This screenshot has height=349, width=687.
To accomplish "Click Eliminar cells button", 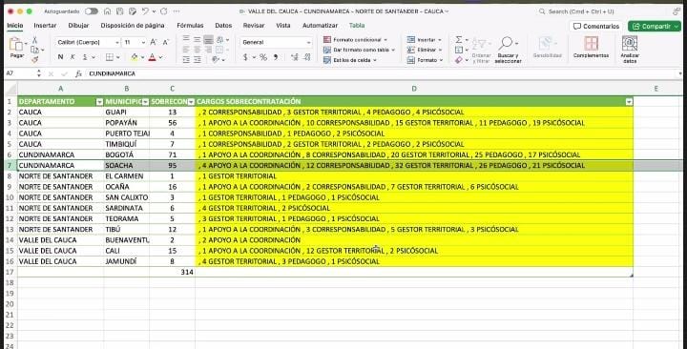I will pos(425,50).
